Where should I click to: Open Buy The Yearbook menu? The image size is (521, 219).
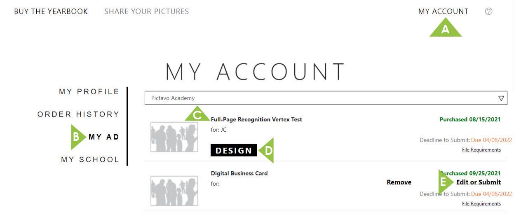pyautogui.click(x=51, y=12)
